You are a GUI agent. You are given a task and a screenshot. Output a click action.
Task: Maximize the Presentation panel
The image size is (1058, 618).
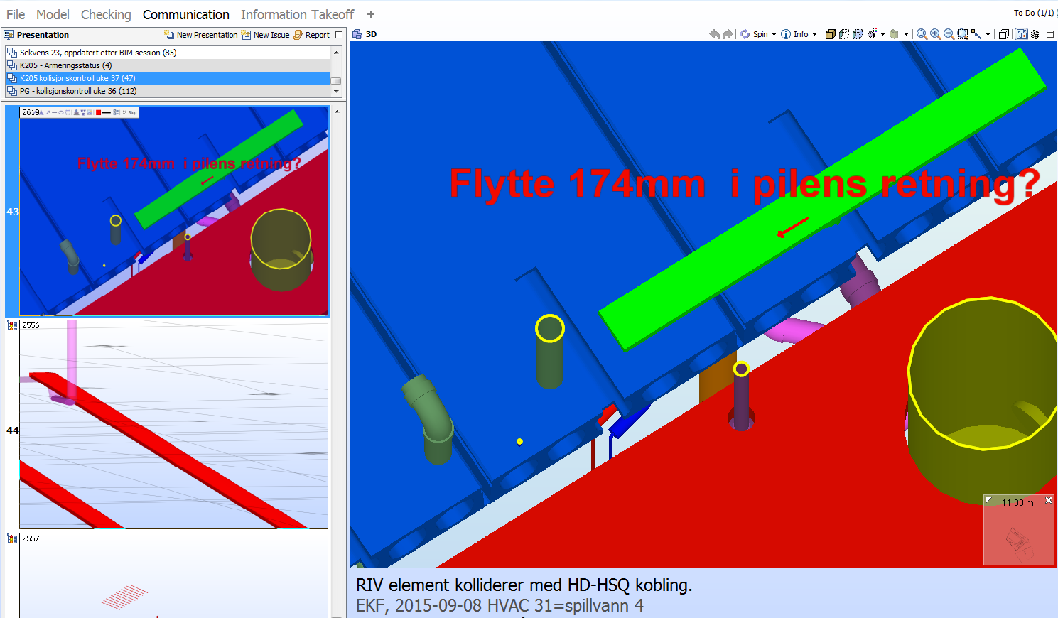pos(339,35)
